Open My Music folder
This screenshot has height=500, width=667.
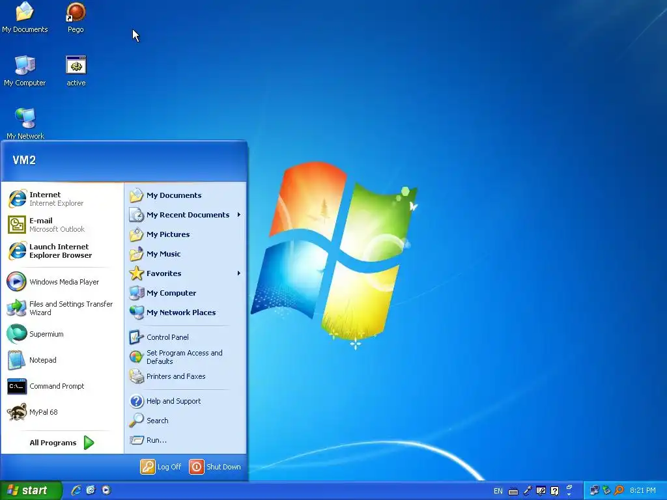click(x=186, y=254)
